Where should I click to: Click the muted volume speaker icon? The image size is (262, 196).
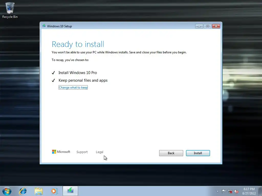click(236, 191)
